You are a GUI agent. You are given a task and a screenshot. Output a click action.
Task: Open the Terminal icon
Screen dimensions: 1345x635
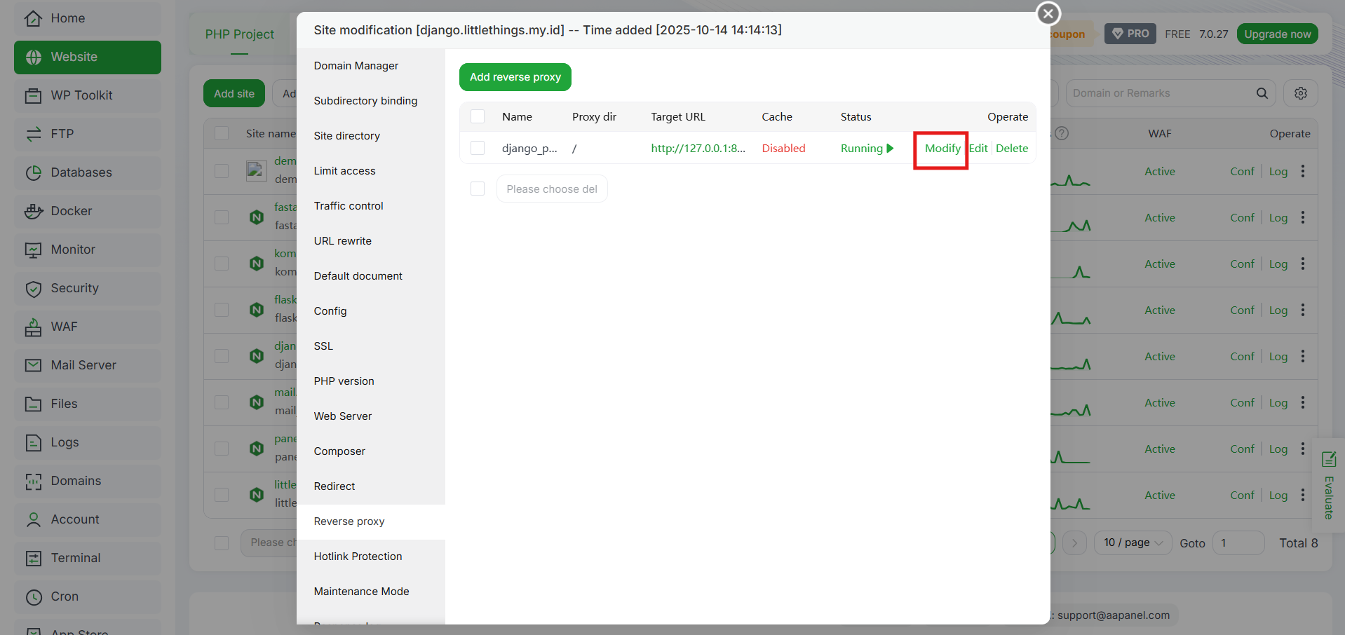click(x=33, y=558)
